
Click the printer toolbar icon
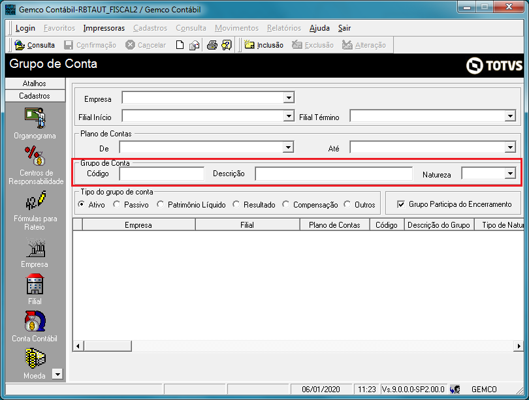[x=212, y=45]
